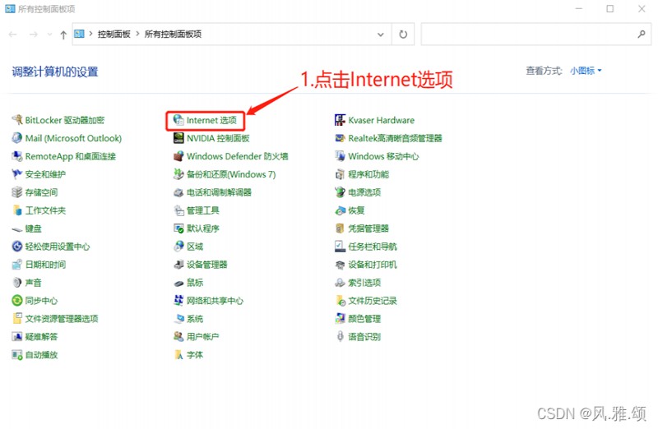Image resolution: width=658 pixels, height=429 pixels.
Task: Click the 声音 speaker icon
Action: [17, 282]
